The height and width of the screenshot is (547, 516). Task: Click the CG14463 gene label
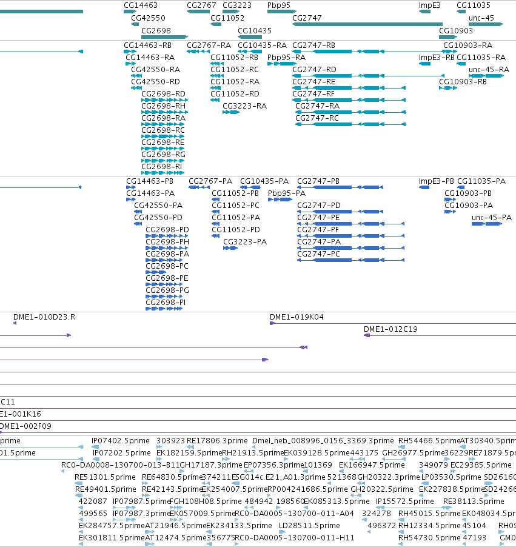pos(141,5)
